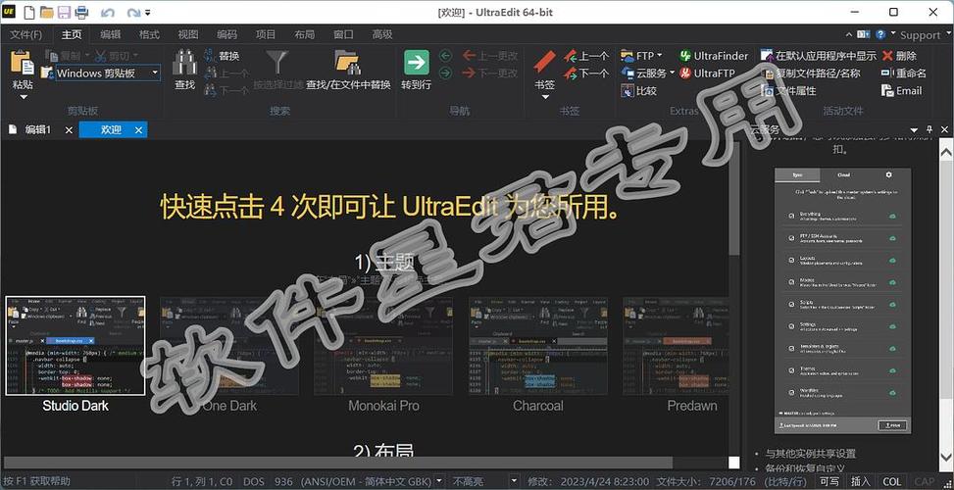Toggle the 插入 insert mode indicator

click(x=860, y=481)
